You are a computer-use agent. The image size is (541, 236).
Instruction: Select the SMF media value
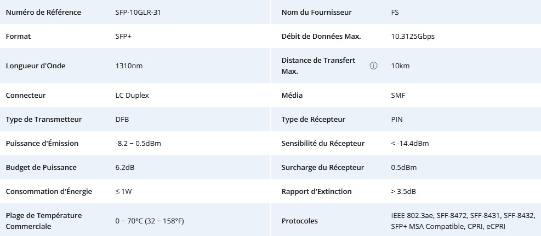(398, 95)
